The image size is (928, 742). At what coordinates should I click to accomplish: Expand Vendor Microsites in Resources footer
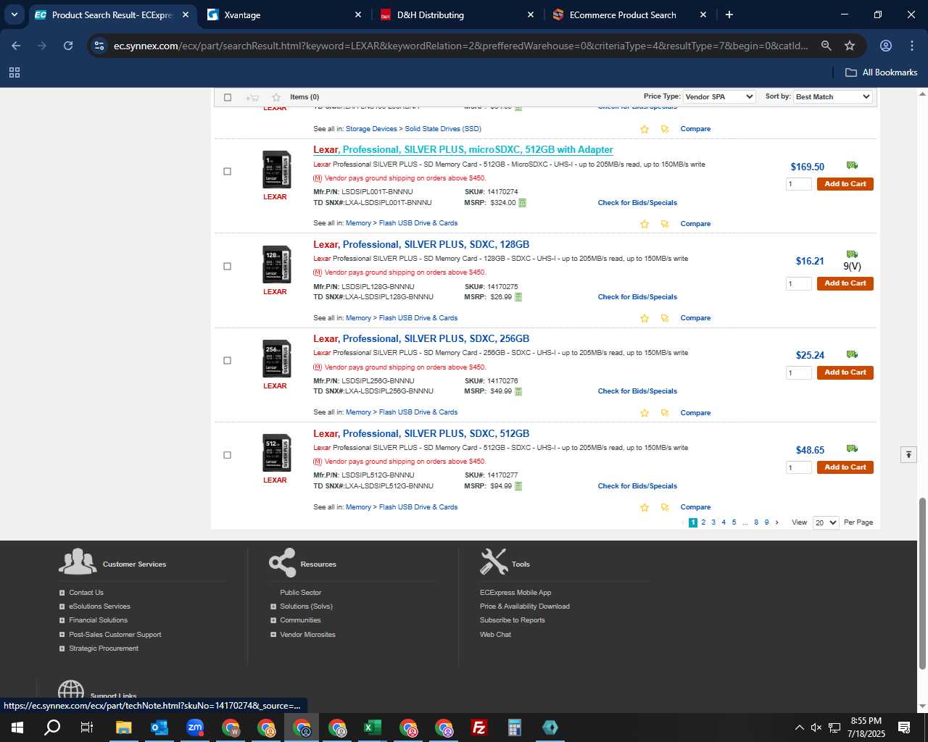(x=273, y=635)
